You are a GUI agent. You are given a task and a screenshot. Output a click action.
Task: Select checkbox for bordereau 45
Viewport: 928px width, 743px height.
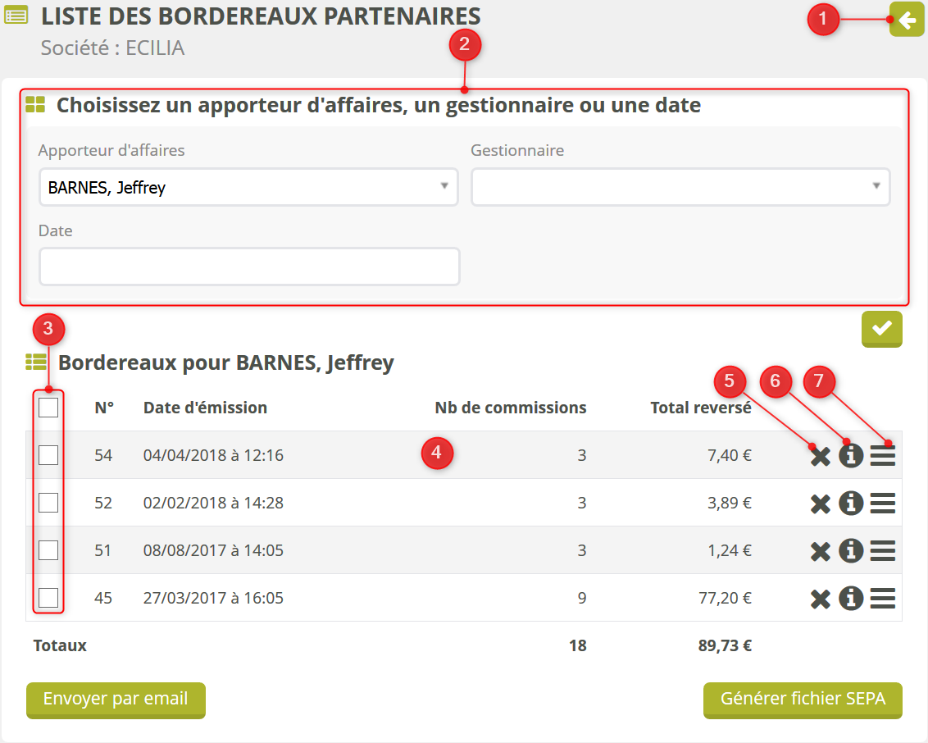(x=48, y=597)
